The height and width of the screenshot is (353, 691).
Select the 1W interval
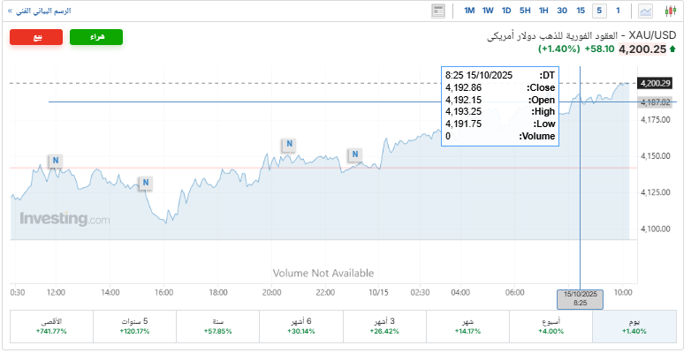click(x=488, y=11)
